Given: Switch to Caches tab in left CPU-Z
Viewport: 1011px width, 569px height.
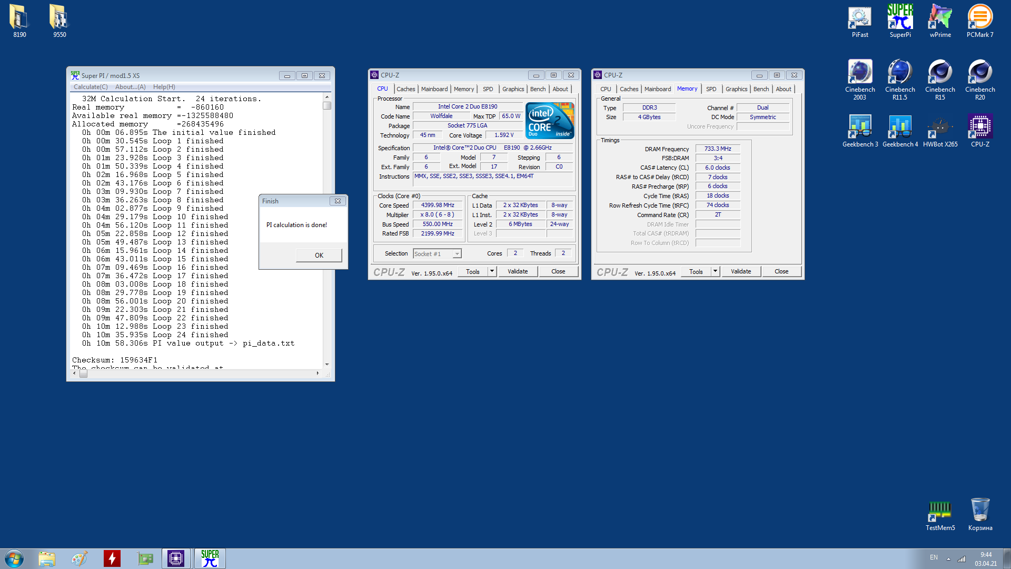Looking at the screenshot, I should (405, 89).
